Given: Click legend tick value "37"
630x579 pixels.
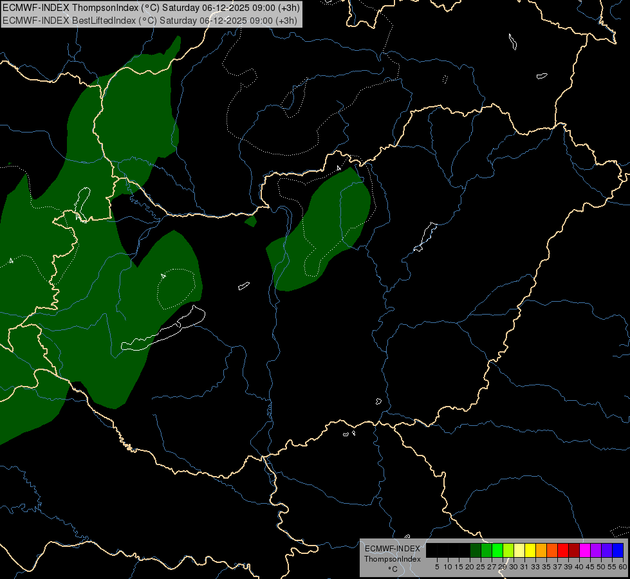Looking at the screenshot, I should (557, 567).
